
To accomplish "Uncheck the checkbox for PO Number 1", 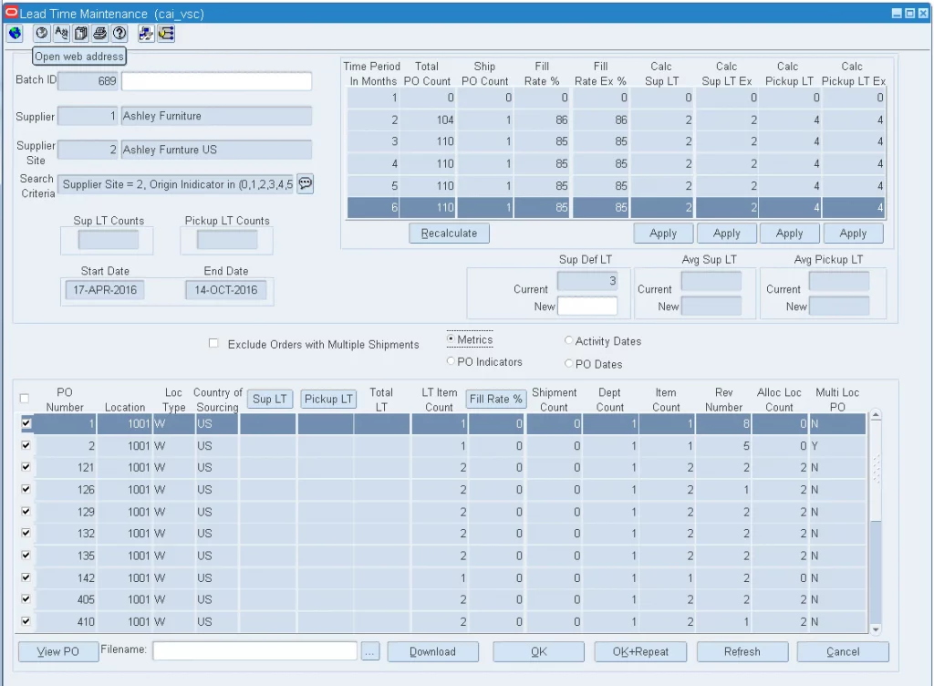I will (26, 423).
